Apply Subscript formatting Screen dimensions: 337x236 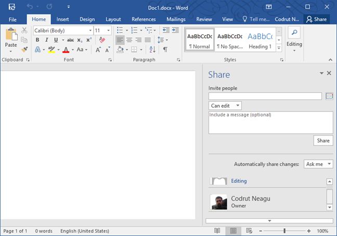click(x=80, y=40)
